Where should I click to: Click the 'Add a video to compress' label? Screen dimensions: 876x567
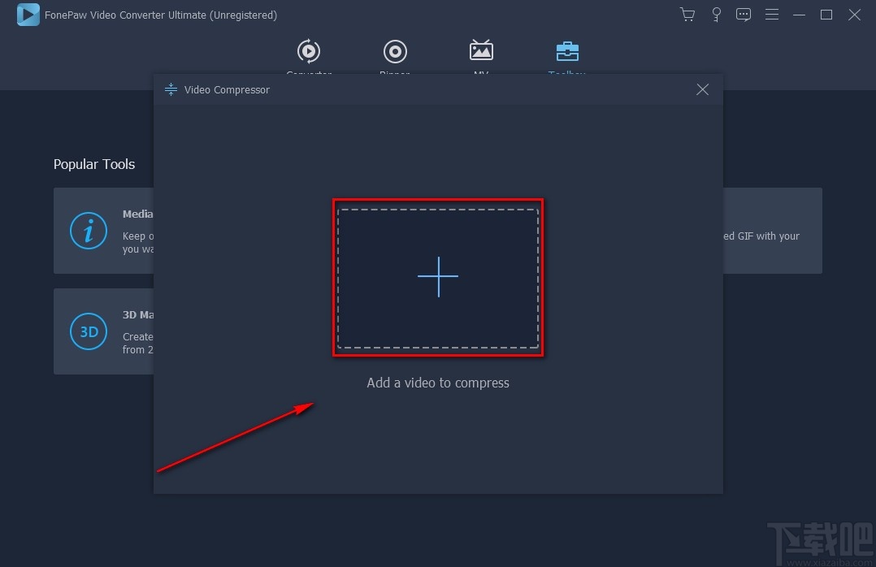pos(438,383)
